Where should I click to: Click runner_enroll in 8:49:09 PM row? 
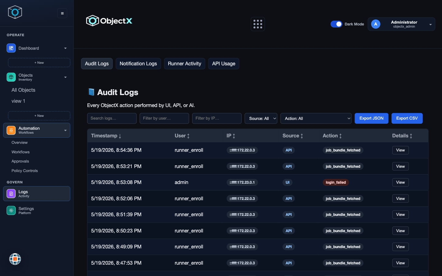coord(189,247)
